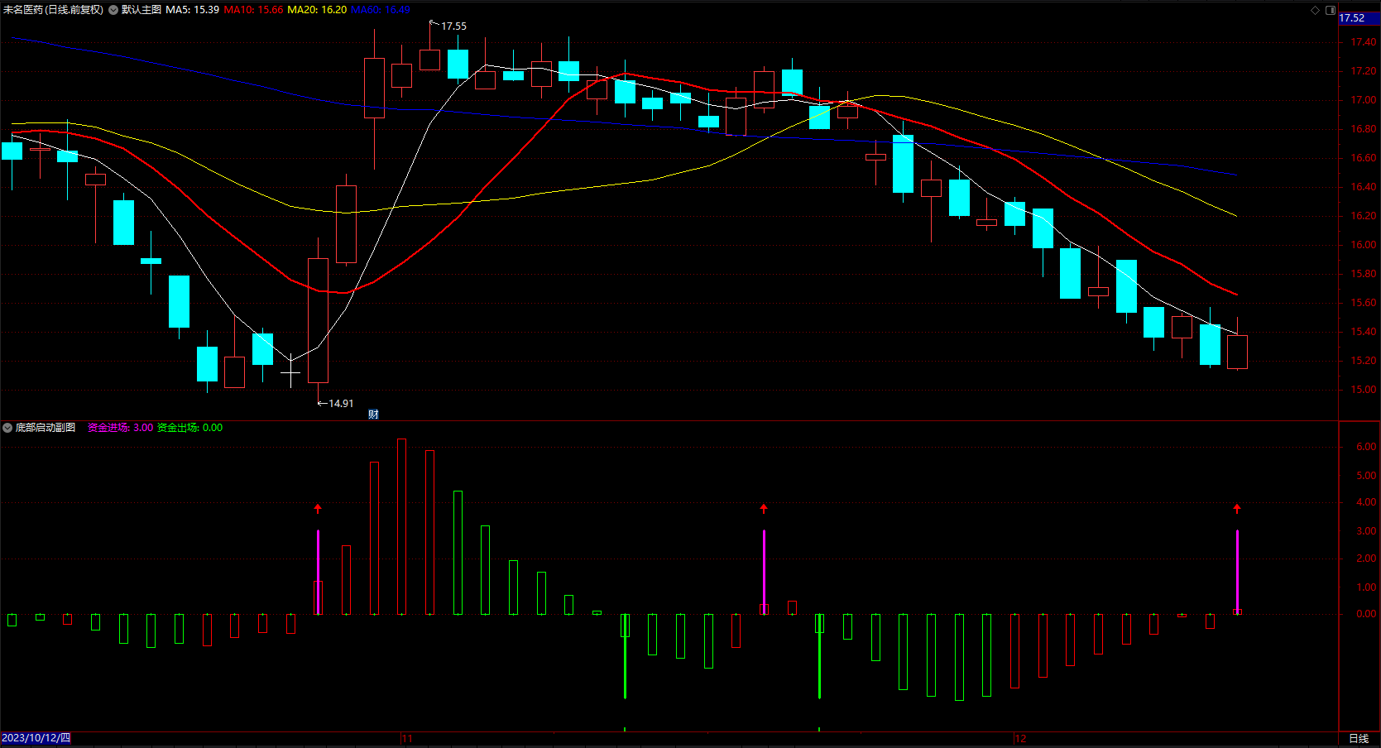Click the 资金进场: 3.00 readout
This screenshot has height=748, width=1381.
coord(120,428)
